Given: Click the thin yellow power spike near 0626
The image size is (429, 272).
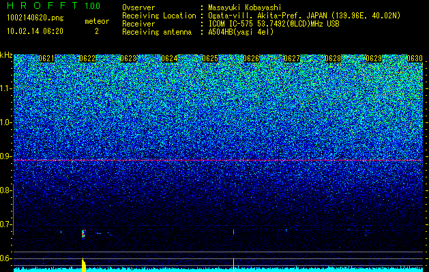Looking at the screenshot, I should click(233, 265).
